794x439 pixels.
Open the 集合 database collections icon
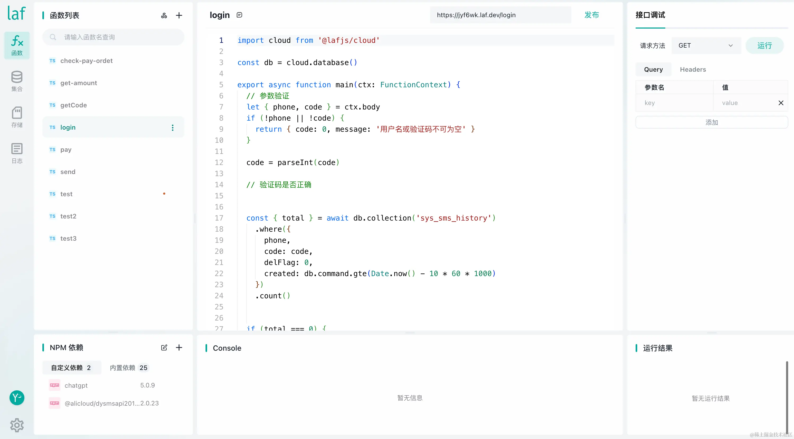click(17, 81)
